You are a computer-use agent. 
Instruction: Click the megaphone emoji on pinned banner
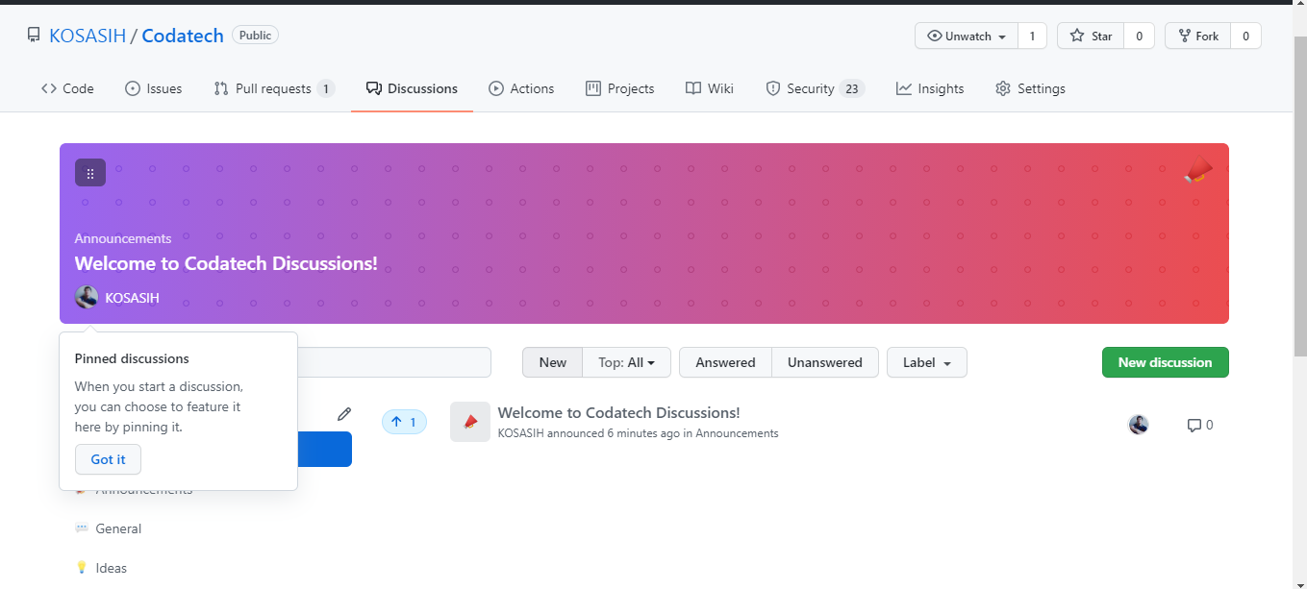[x=1198, y=171]
